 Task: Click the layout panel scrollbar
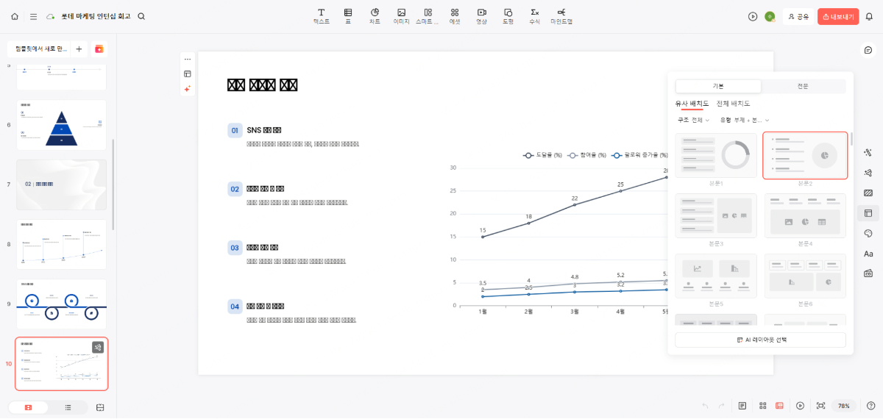(851, 139)
